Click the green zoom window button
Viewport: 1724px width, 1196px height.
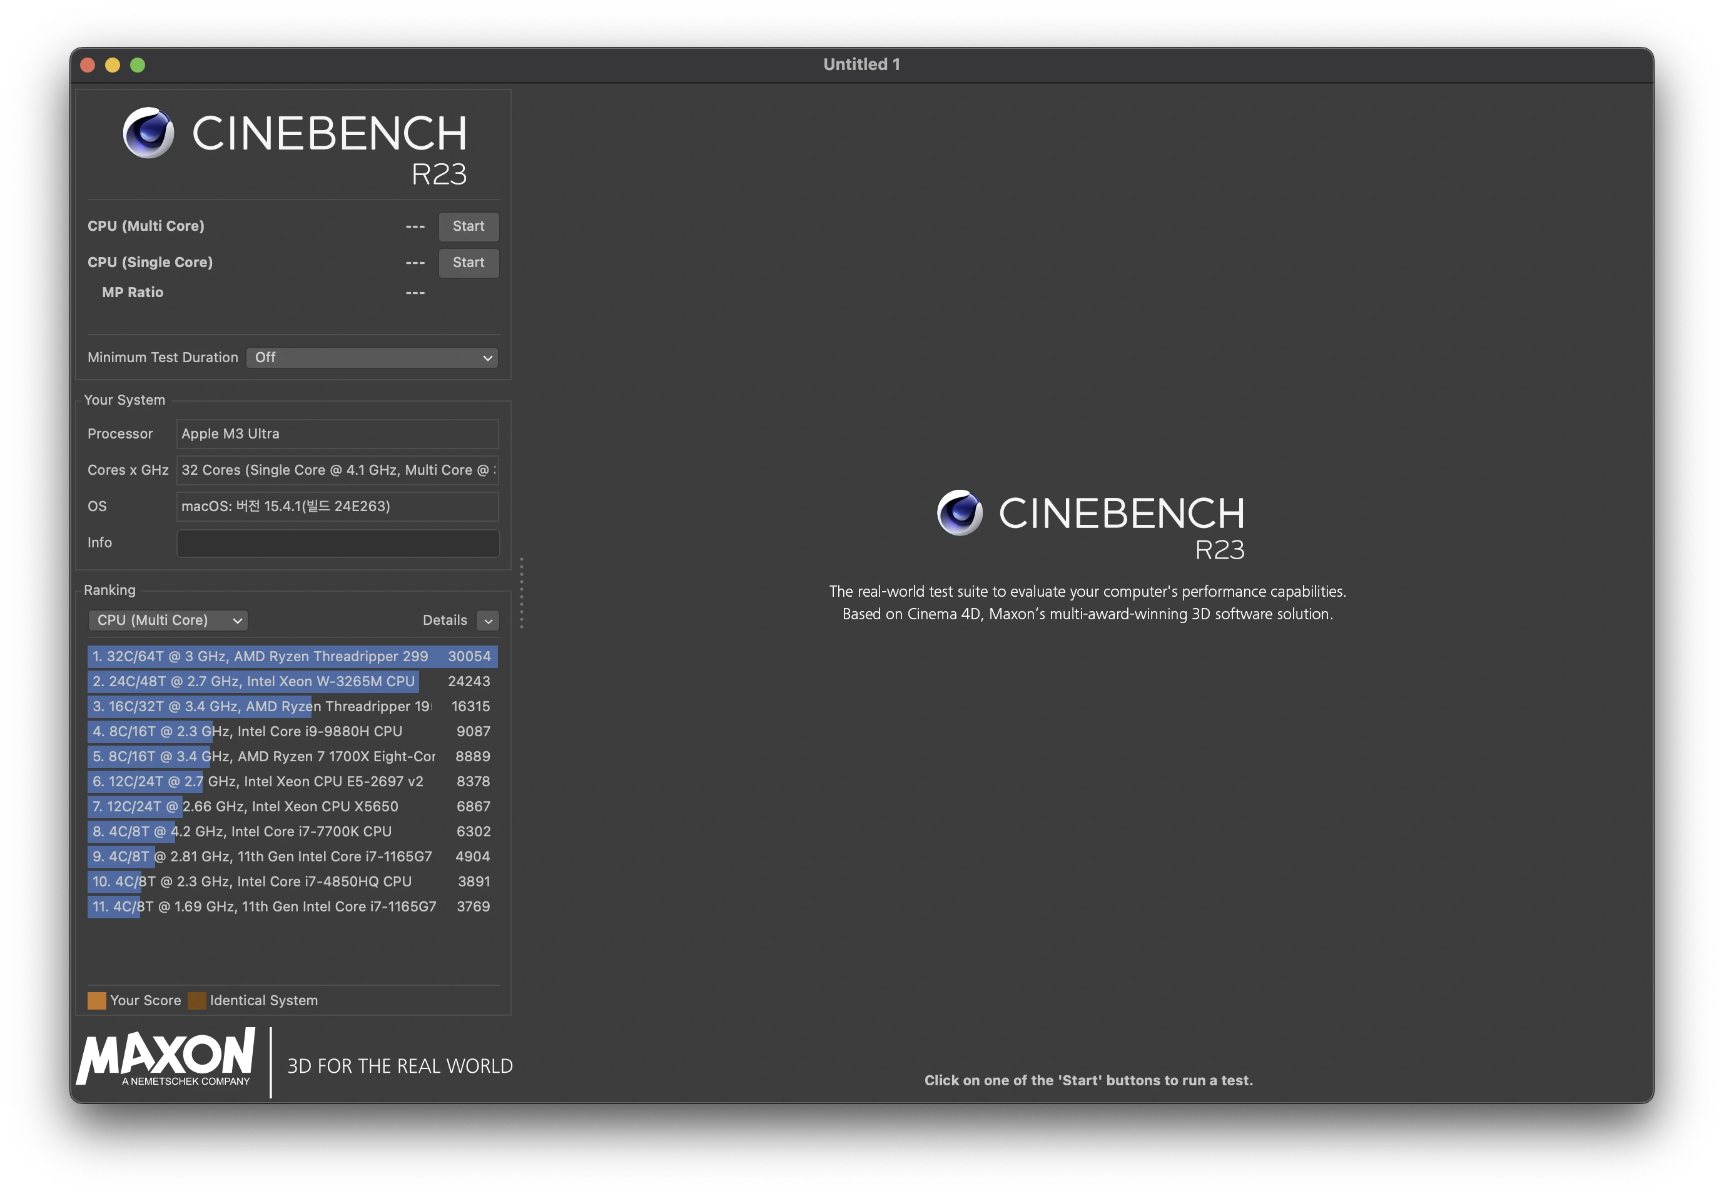(138, 65)
